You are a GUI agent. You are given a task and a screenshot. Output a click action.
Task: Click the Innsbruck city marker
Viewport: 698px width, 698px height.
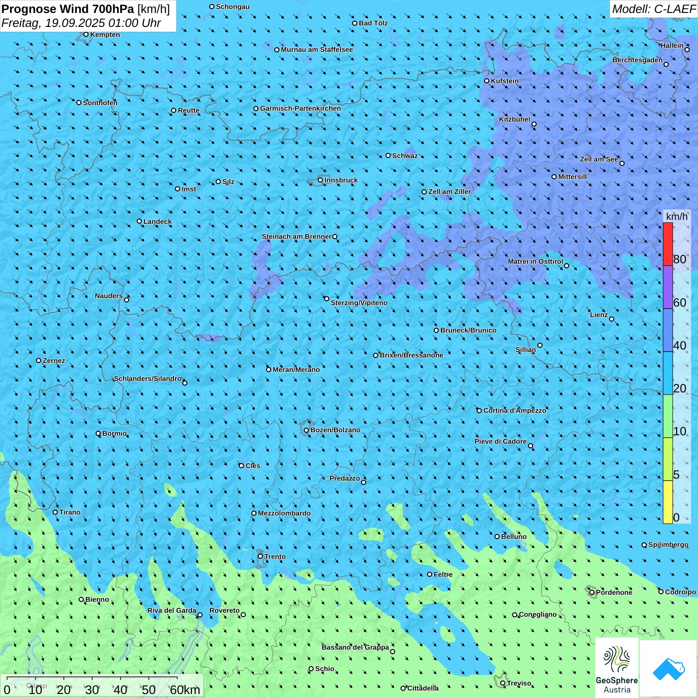pyautogui.click(x=321, y=180)
